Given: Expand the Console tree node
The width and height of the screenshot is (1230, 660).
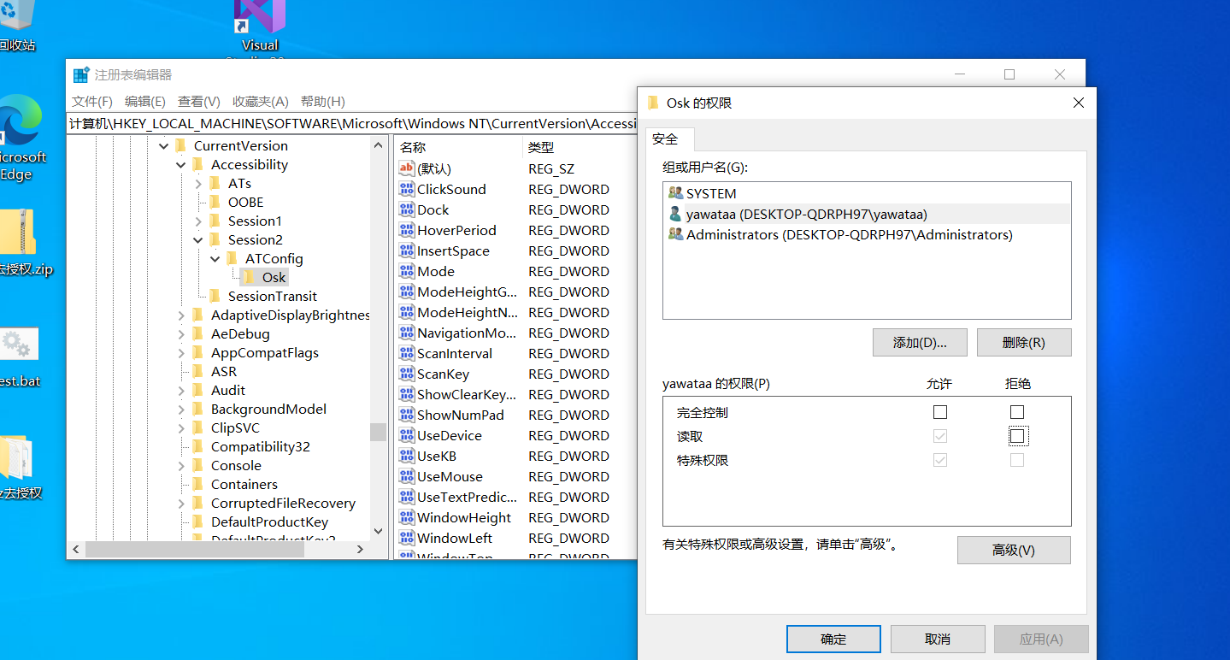Looking at the screenshot, I should (181, 466).
